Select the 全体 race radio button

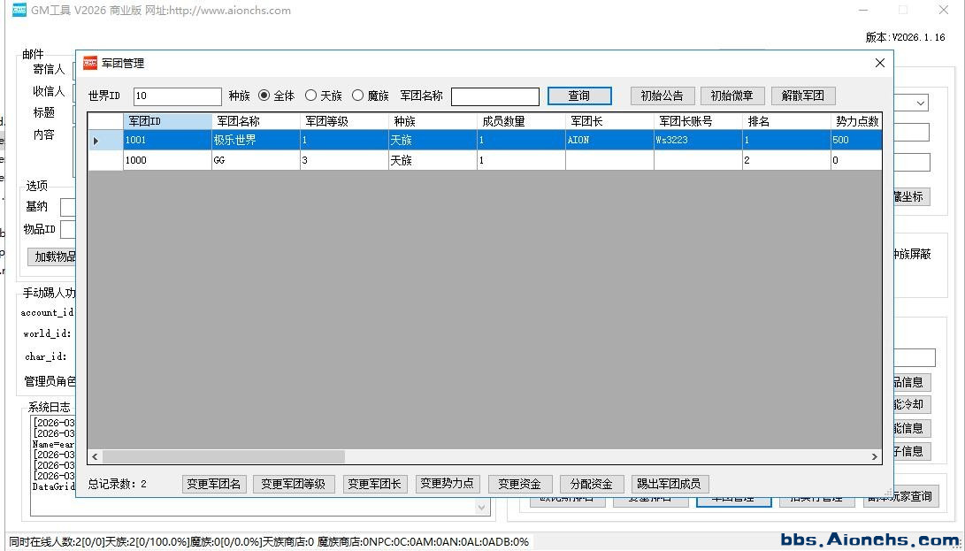(264, 96)
